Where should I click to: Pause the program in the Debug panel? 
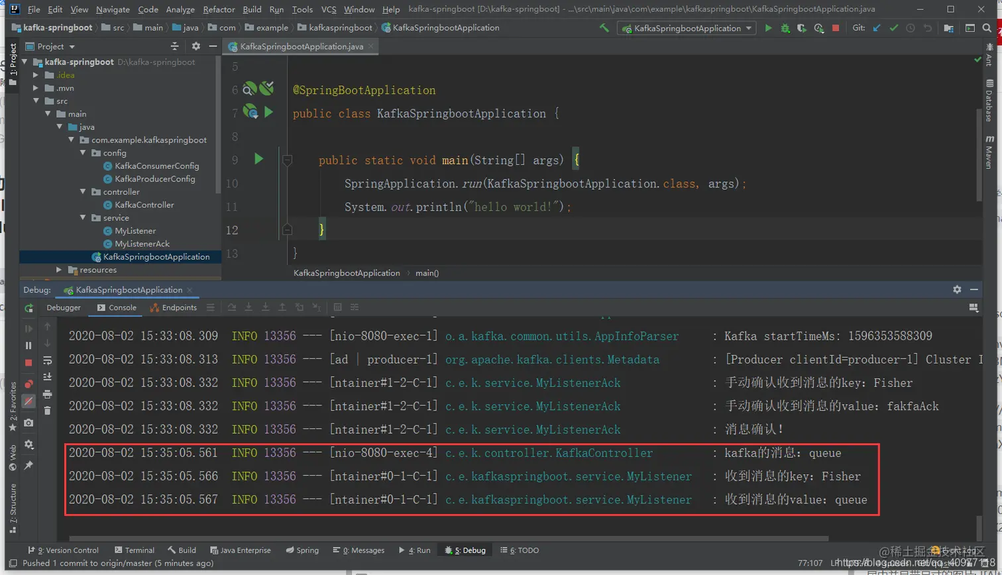click(28, 346)
